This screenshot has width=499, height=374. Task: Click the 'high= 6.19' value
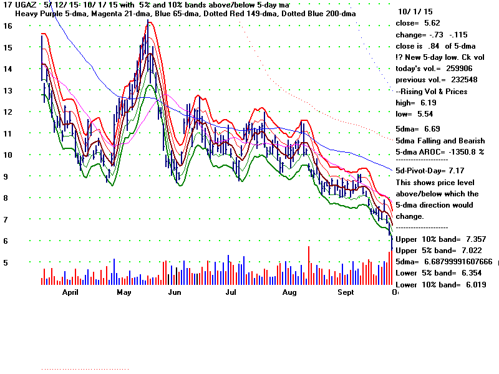(416, 103)
